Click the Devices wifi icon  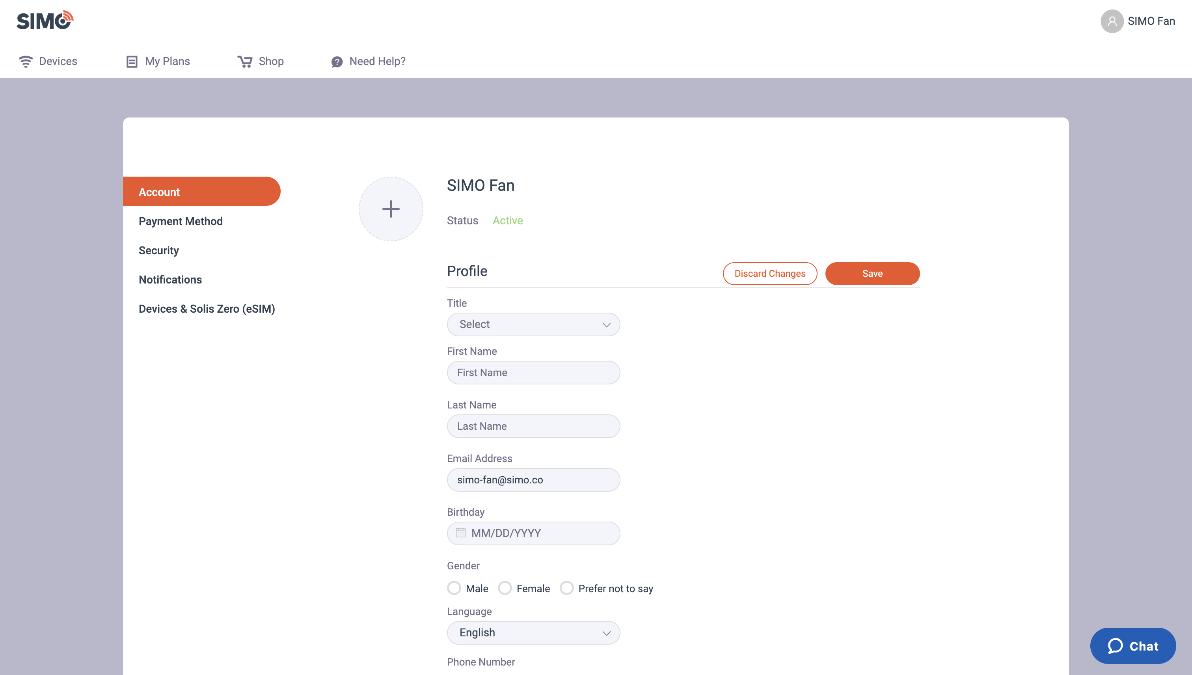pyautogui.click(x=26, y=62)
